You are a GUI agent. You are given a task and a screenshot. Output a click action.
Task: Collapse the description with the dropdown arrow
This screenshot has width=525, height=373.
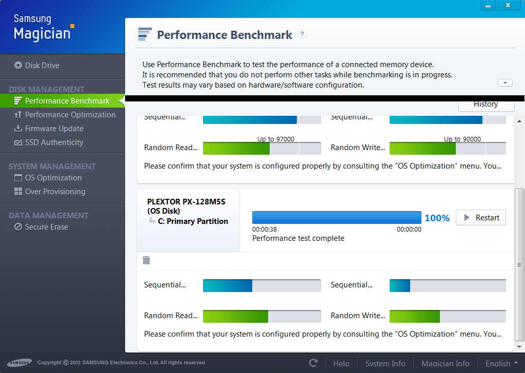[505, 82]
